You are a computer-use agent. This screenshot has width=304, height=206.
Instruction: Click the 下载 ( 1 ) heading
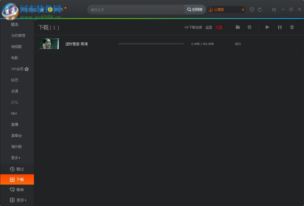tap(49, 28)
